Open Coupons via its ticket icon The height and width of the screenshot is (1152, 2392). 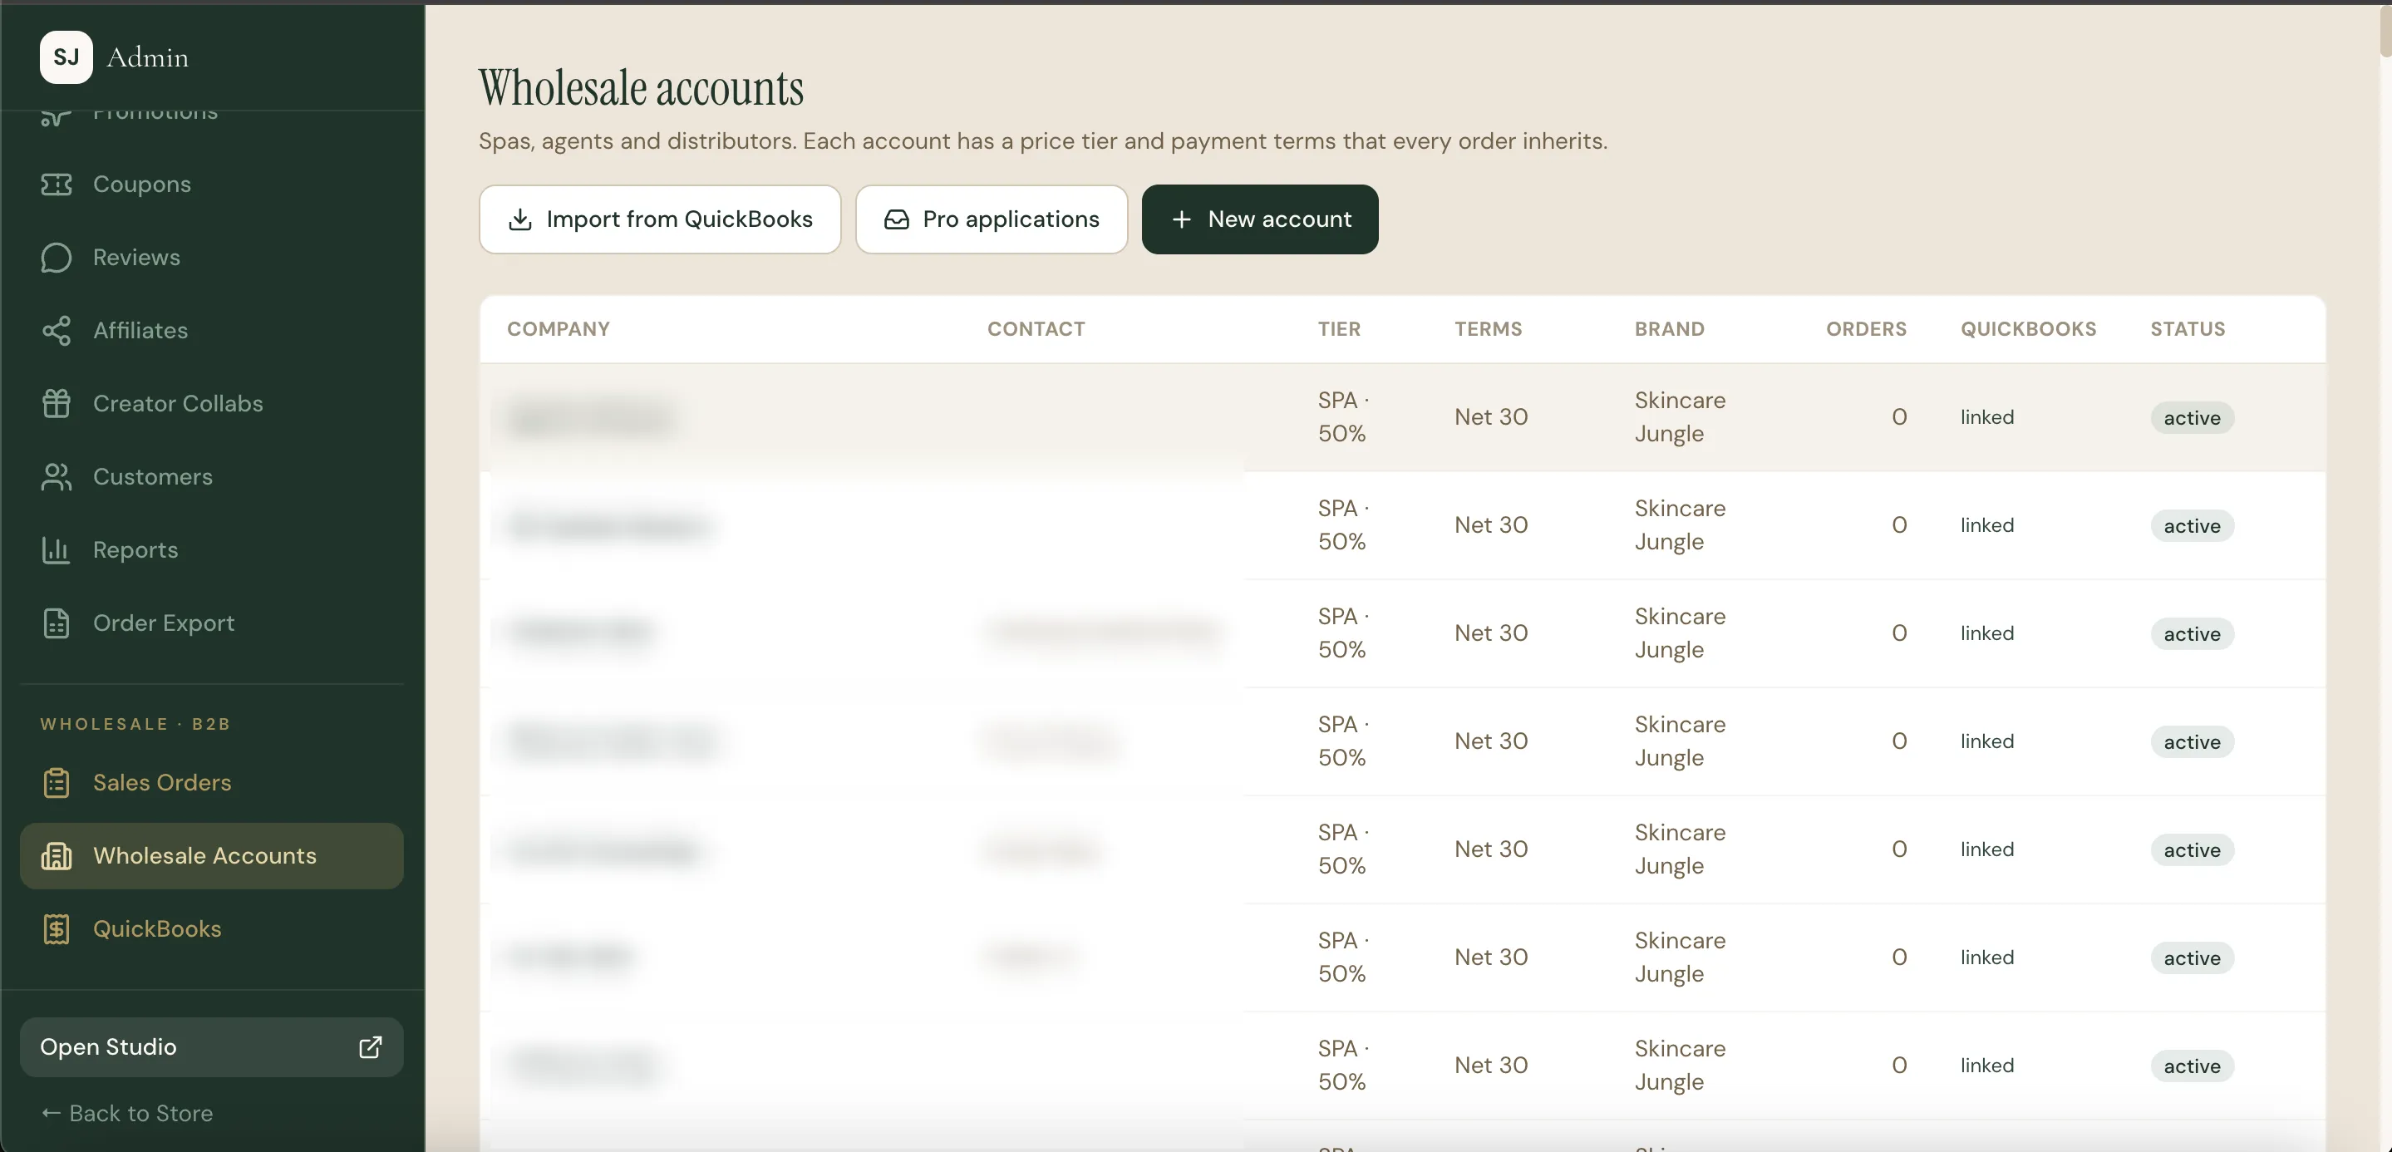pyautogui.click(x=56, y=184)
